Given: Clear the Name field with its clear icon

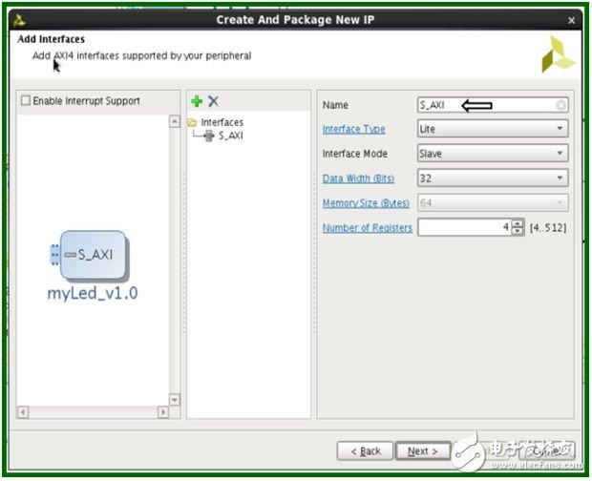Looking at the screenshot, I should pos(560,105).
